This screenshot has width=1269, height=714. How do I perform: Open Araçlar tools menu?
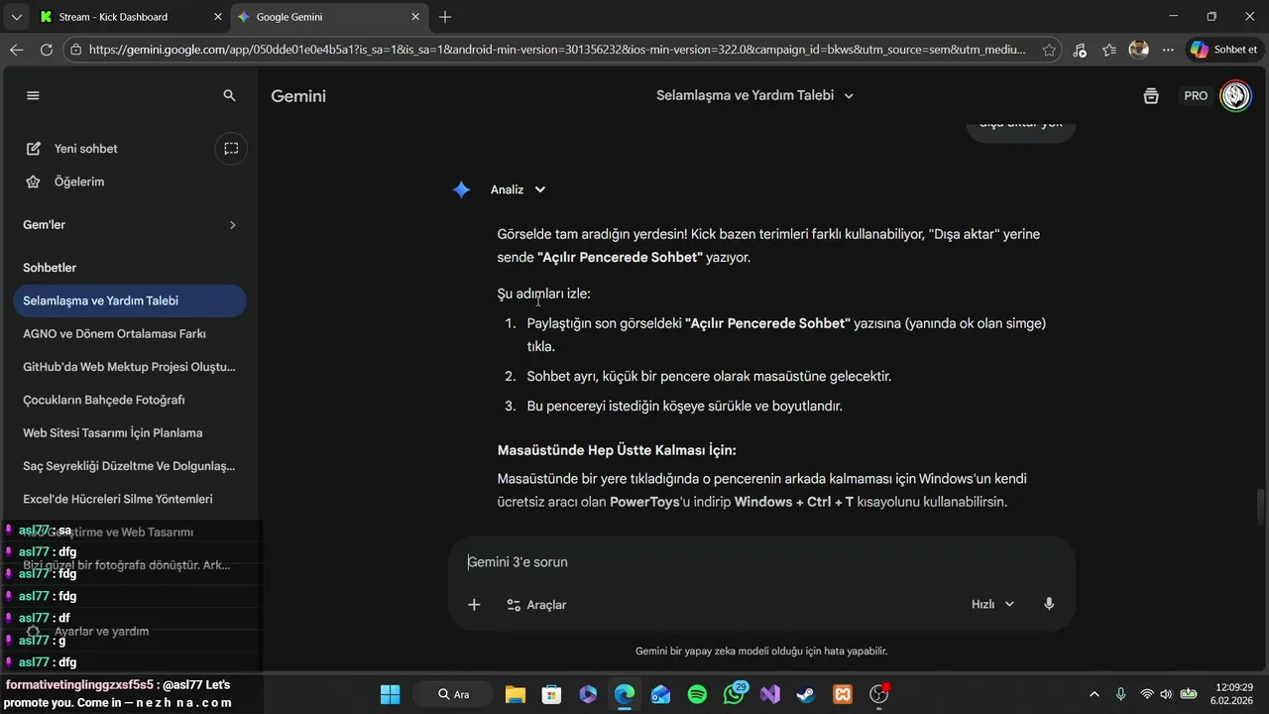(x=536, y=605)
